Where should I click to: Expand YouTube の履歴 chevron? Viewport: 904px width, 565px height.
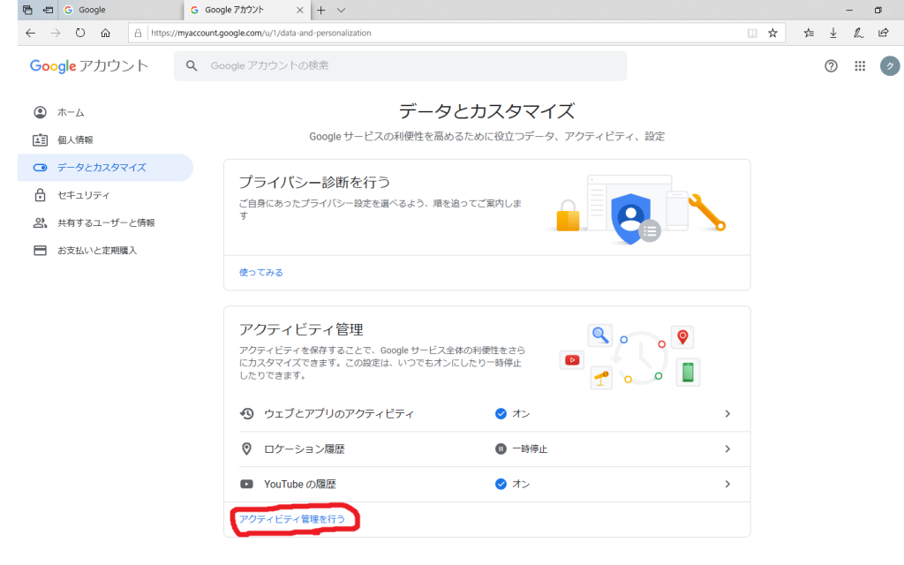727,485
